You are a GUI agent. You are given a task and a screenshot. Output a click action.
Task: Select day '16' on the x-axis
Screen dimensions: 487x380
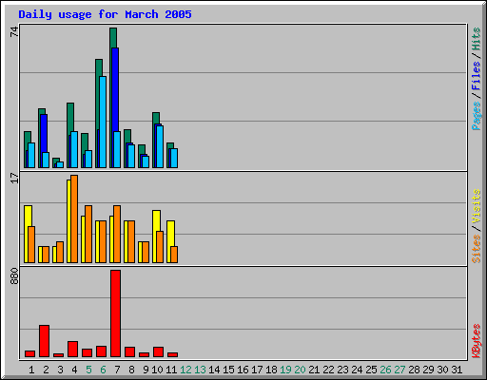click(x=243, y=370)
